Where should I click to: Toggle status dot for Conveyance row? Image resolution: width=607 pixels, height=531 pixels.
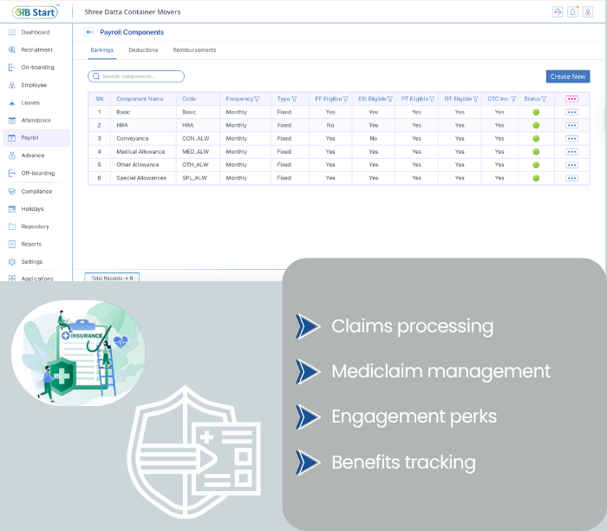[536, 138]
